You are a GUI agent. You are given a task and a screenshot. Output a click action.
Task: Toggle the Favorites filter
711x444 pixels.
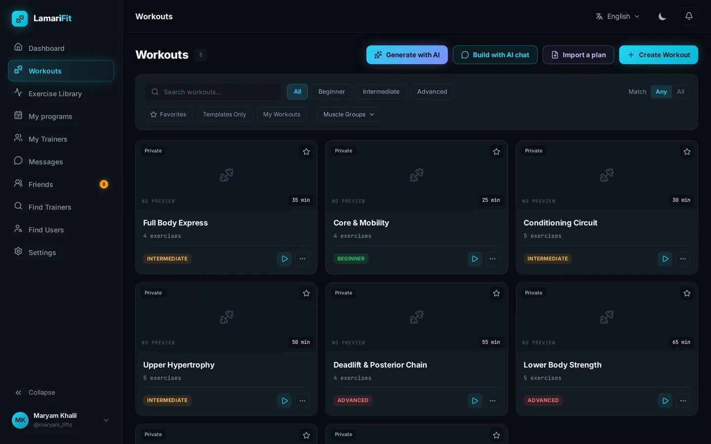pos(168,114)
